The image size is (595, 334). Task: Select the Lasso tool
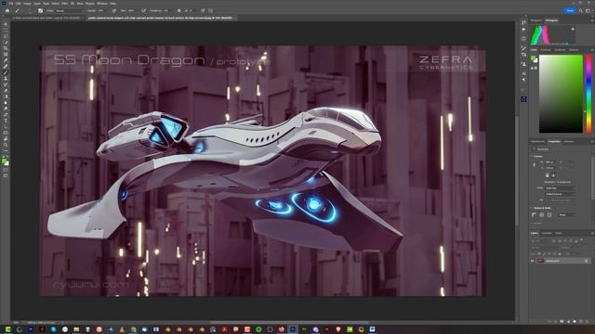6,37
